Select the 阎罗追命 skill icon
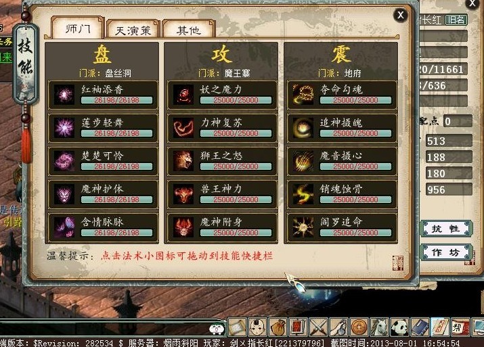The image size is (484, 347). [303, 227]
